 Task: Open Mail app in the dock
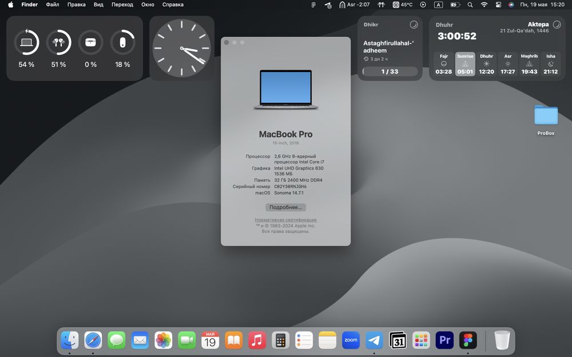click(x=140, y=340)
